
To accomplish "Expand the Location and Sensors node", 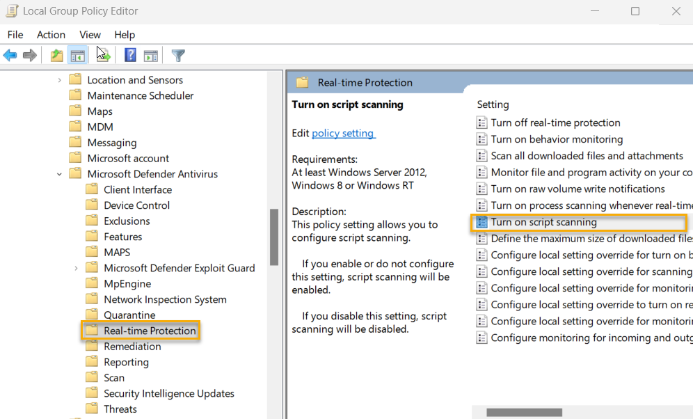I will 59,79.
